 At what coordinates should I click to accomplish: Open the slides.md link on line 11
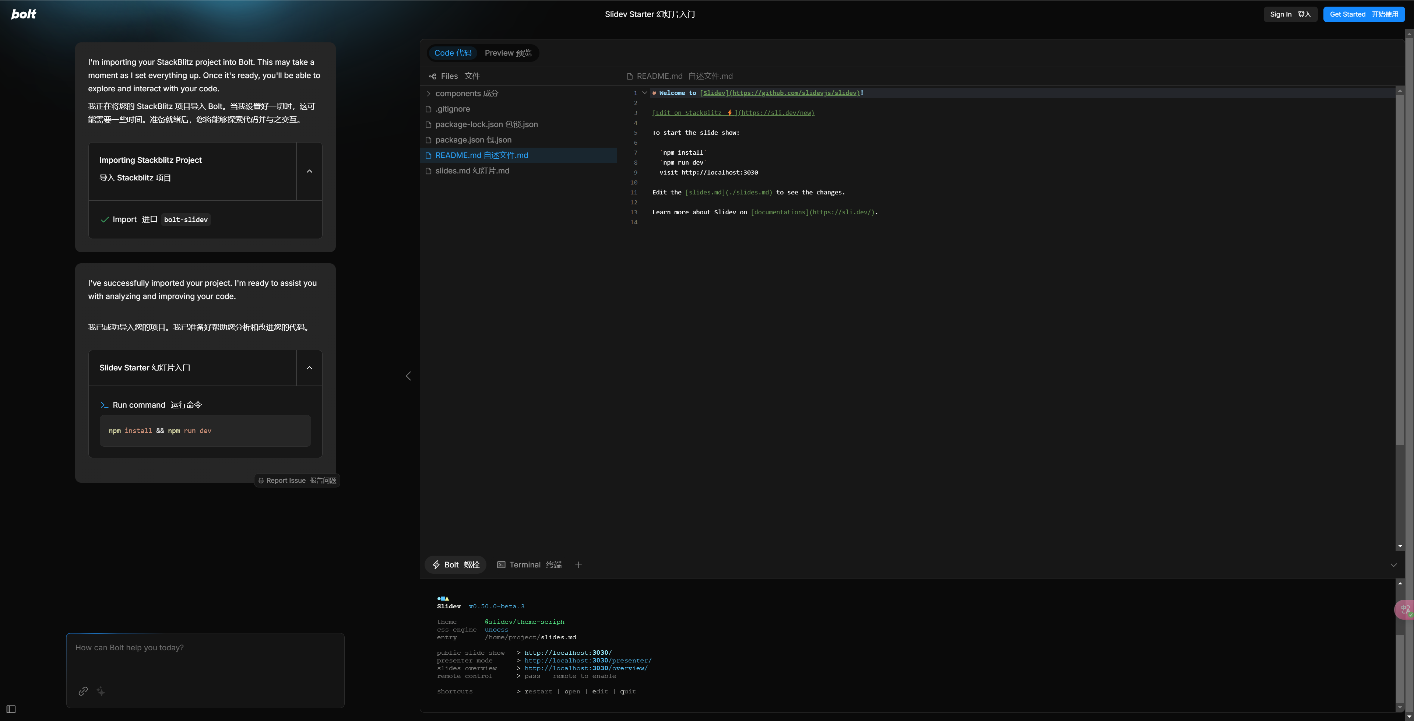coord(728,192)
